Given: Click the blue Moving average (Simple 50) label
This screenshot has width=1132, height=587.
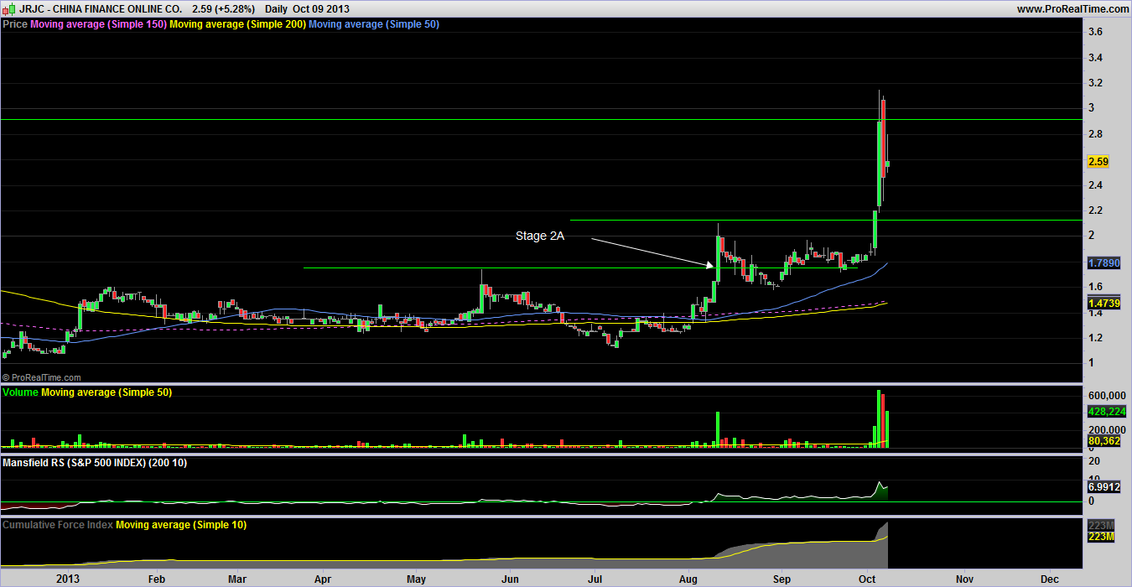Looking at the screenshot, I should (x=374, y=24).
